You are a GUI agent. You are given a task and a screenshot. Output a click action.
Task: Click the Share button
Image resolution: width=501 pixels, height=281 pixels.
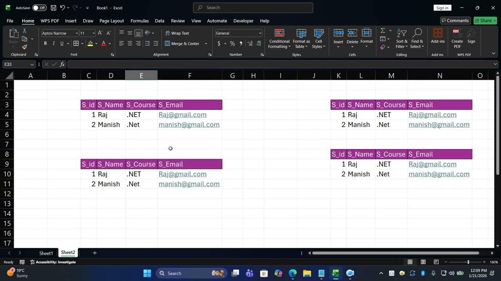[x=485, y=21]
